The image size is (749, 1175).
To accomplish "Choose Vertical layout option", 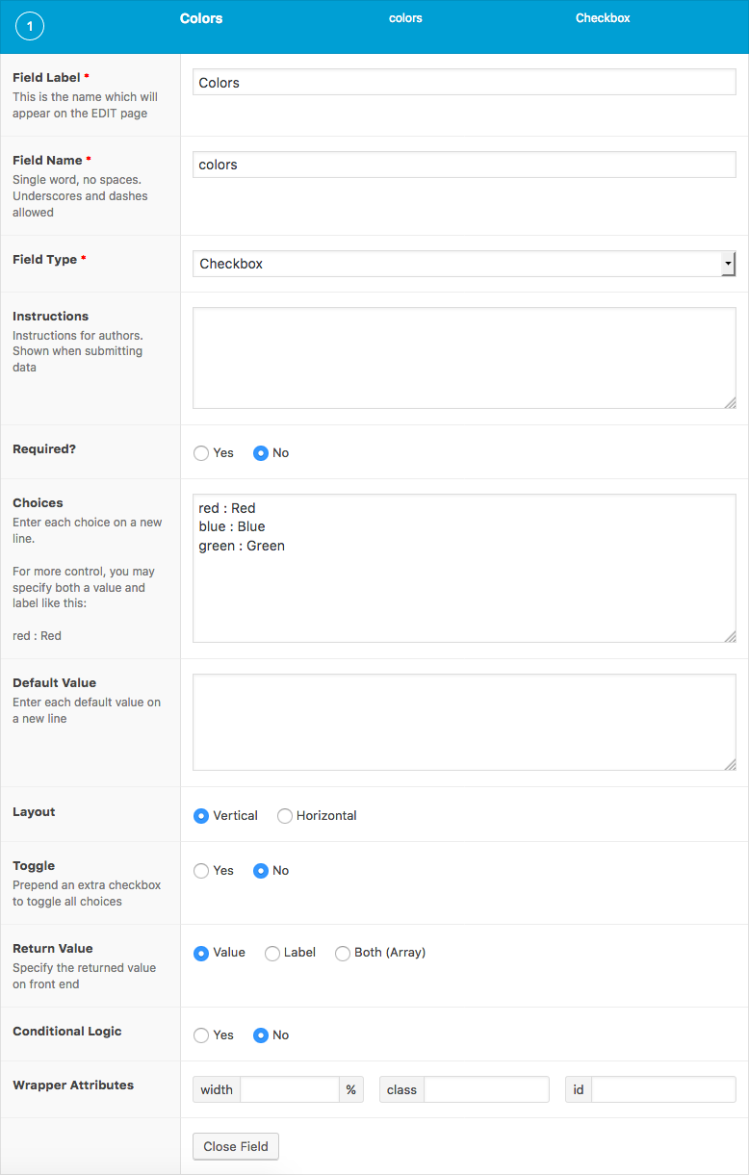I will pos(201,816).
